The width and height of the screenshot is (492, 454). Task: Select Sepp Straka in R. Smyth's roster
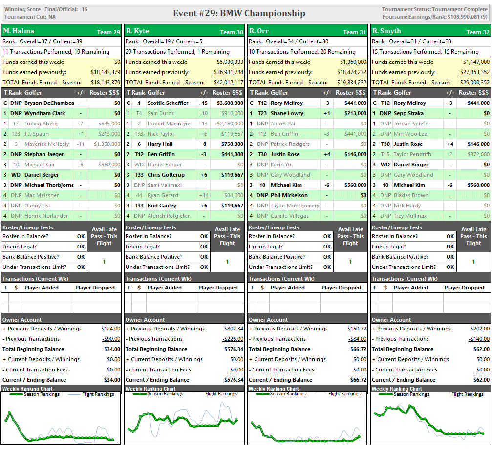tap(408, 113)
